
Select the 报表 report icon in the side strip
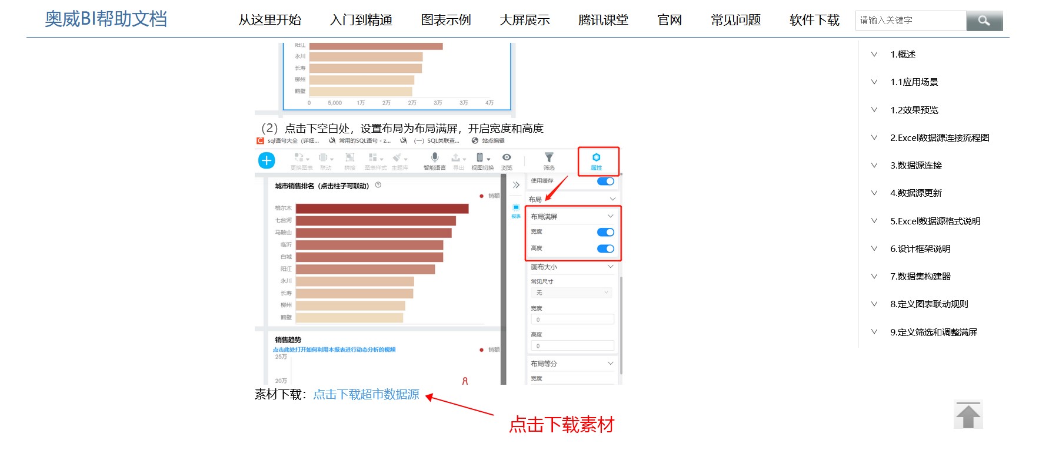[516, 211]
